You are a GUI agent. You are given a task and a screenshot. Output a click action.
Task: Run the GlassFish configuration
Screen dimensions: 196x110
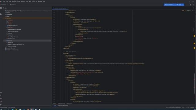coord(177,5)
